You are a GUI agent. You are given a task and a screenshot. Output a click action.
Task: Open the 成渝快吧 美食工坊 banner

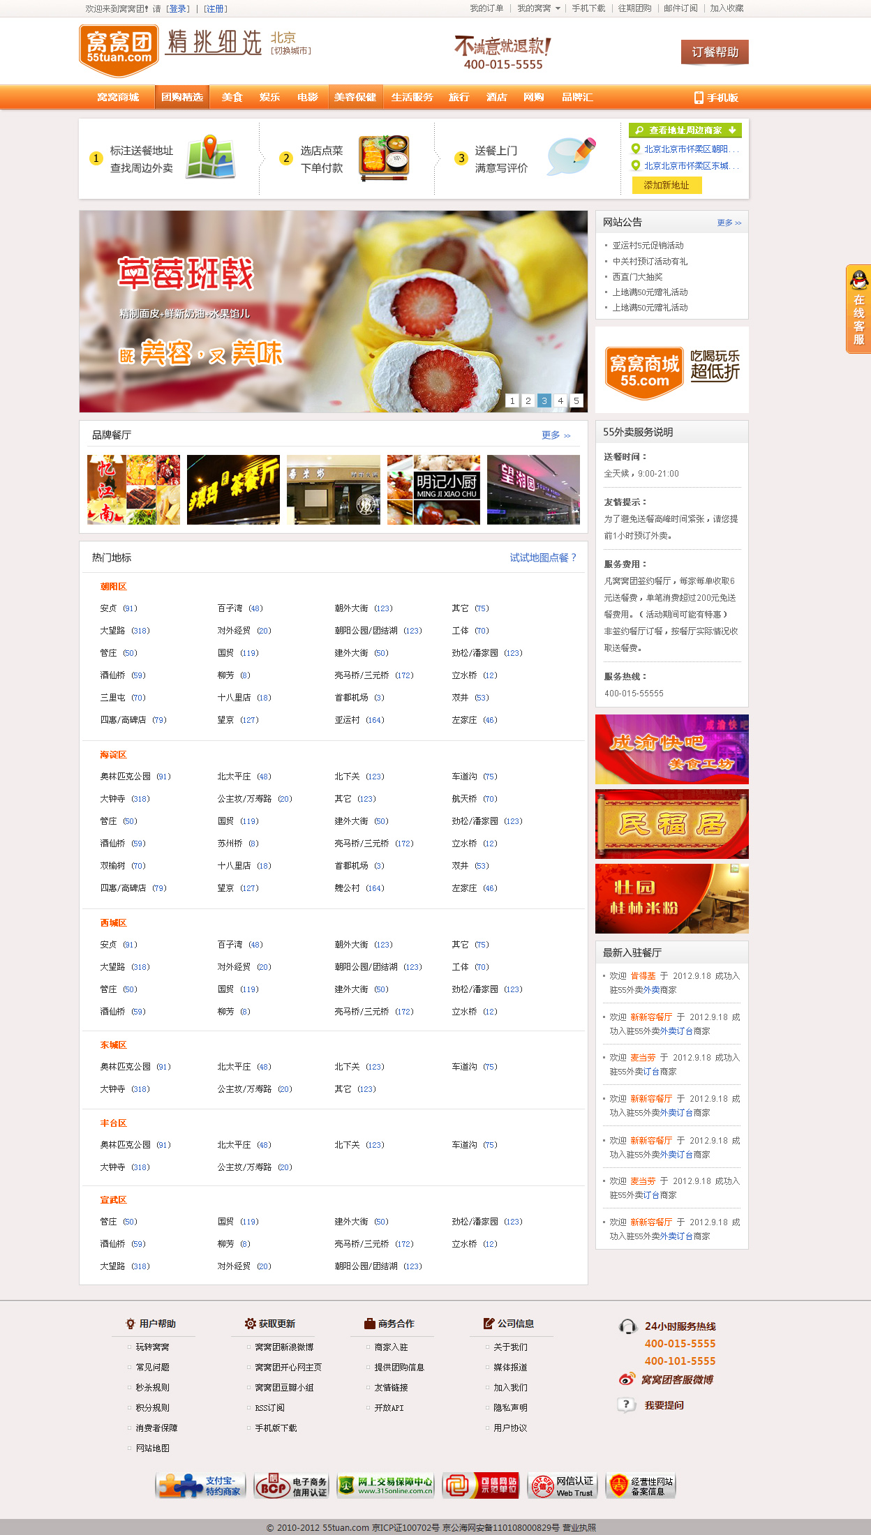pyautogui.click(x=672, y=749)
